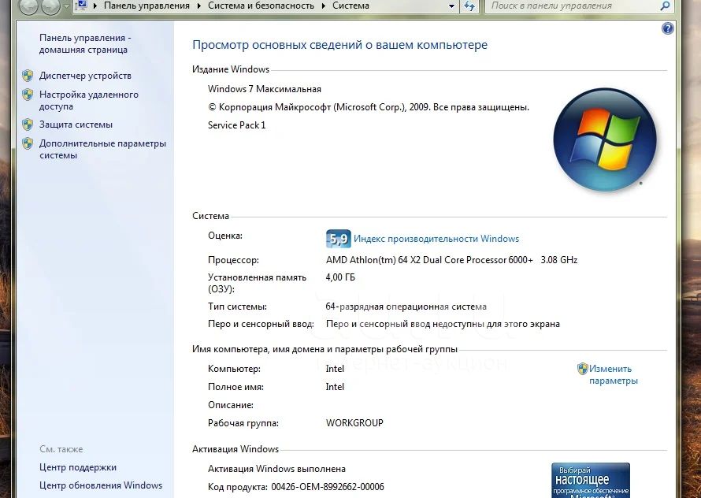701x498 pixels.
Task: Open the Центр поддержки link
Action: pyautogui.click(x=78, y=467)
